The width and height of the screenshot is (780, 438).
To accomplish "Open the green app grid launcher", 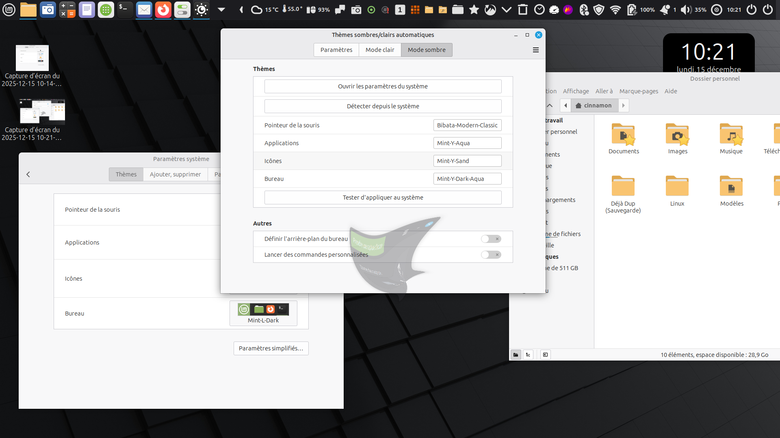I will (106, 10).
